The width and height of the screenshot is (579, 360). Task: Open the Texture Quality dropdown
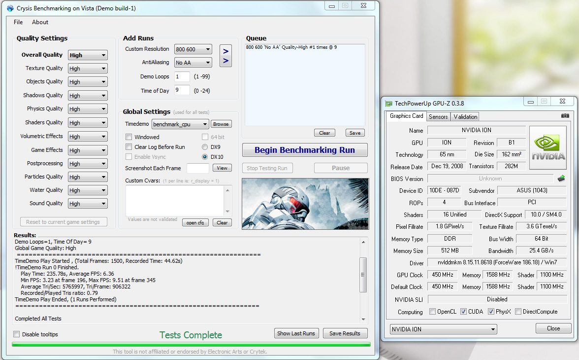[x=88, y=69]
